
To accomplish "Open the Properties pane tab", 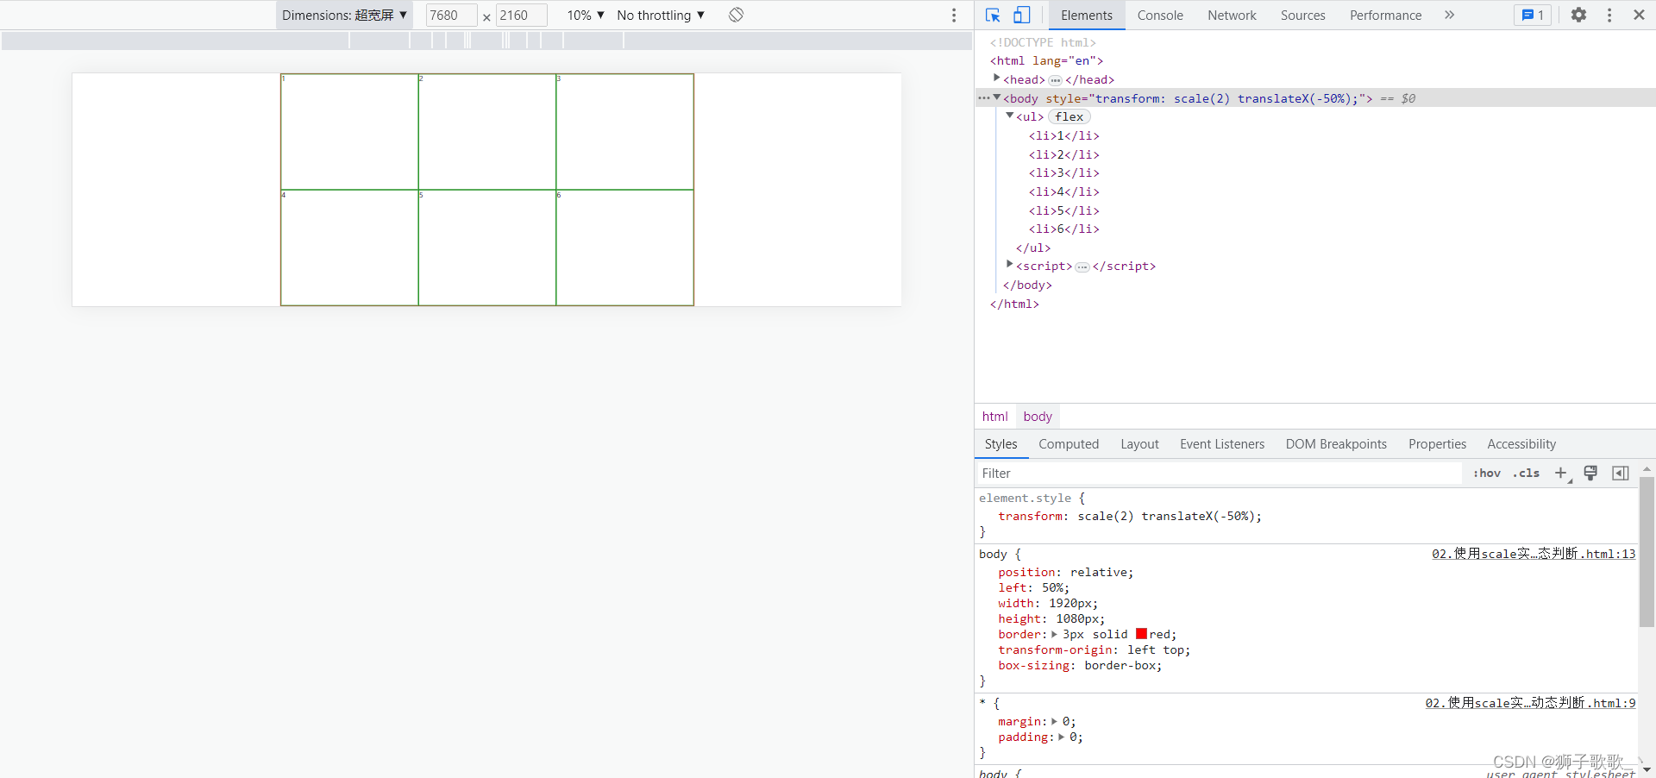I will 1437,444.
